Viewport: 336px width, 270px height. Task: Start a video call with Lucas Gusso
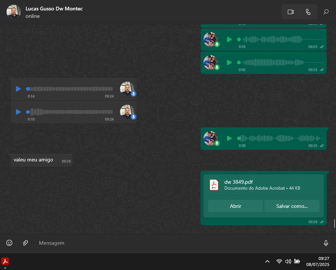point(290,12)
